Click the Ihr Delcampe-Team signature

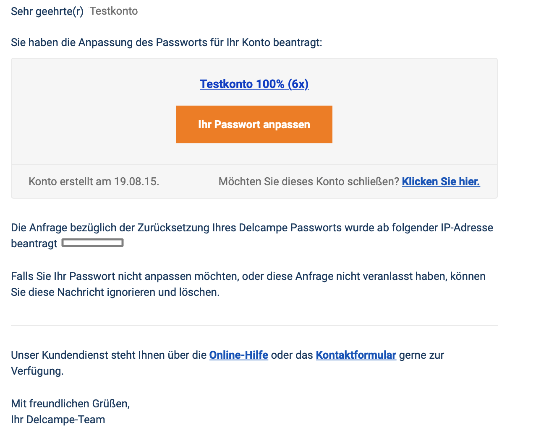click(x=58, y=419)
